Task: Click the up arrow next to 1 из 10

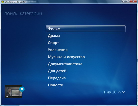Action: [119, 92]
